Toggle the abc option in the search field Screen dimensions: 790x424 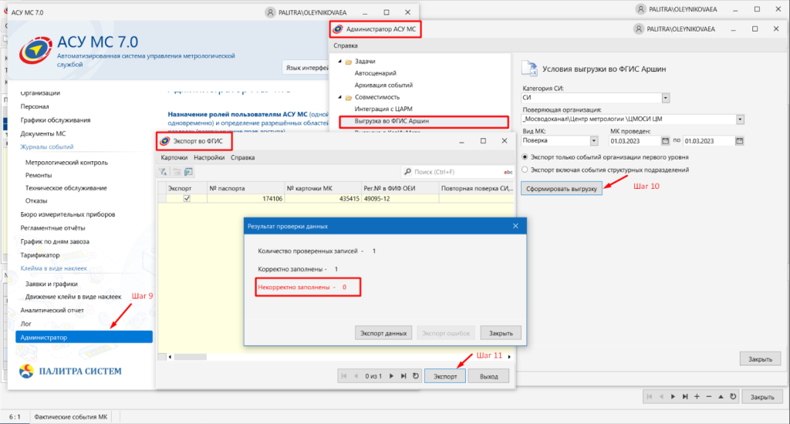click(508, 172)
